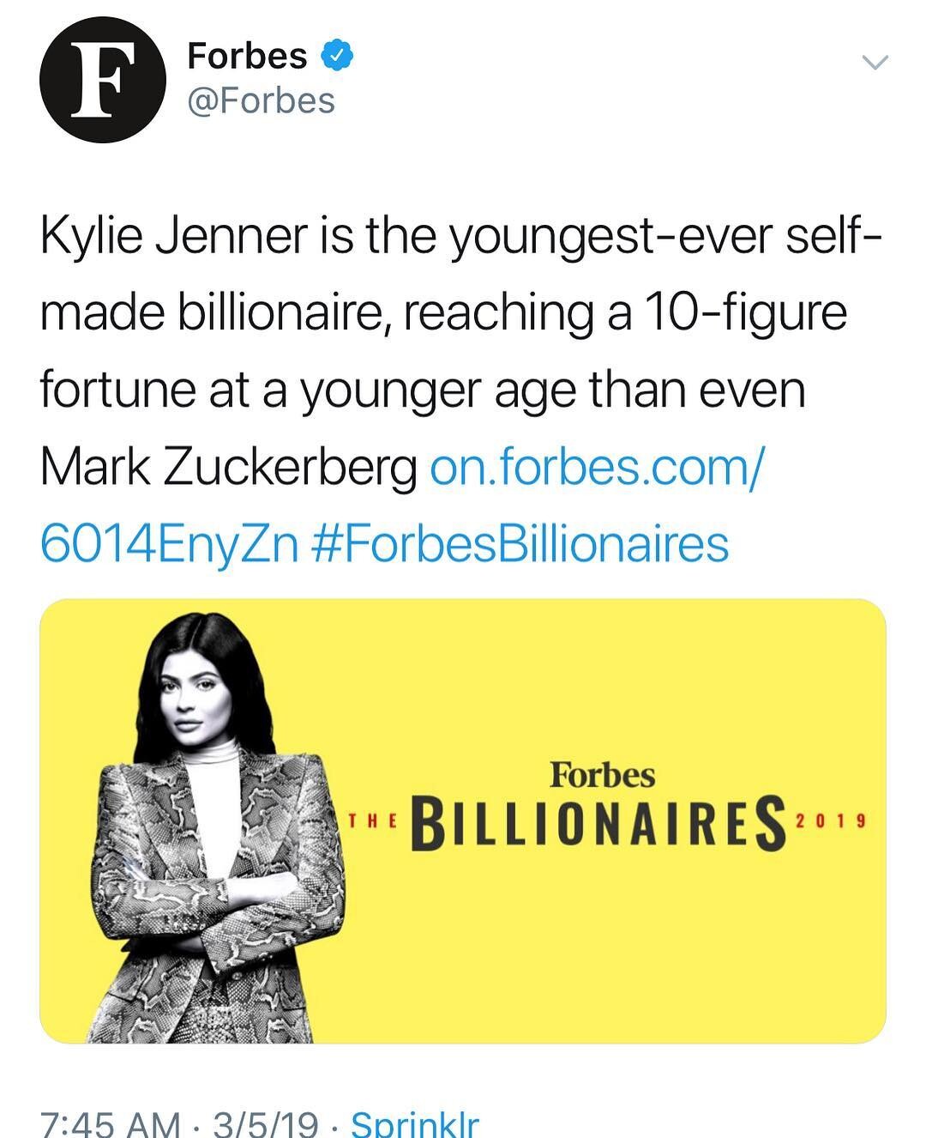Open the on.forbes.com article link
This screenshot has width=926, height=1138.
[594, 468]
